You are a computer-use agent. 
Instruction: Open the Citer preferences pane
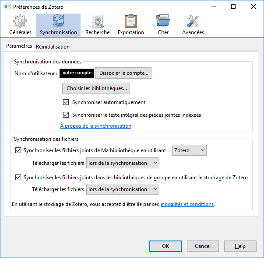(x=163, y=25)
